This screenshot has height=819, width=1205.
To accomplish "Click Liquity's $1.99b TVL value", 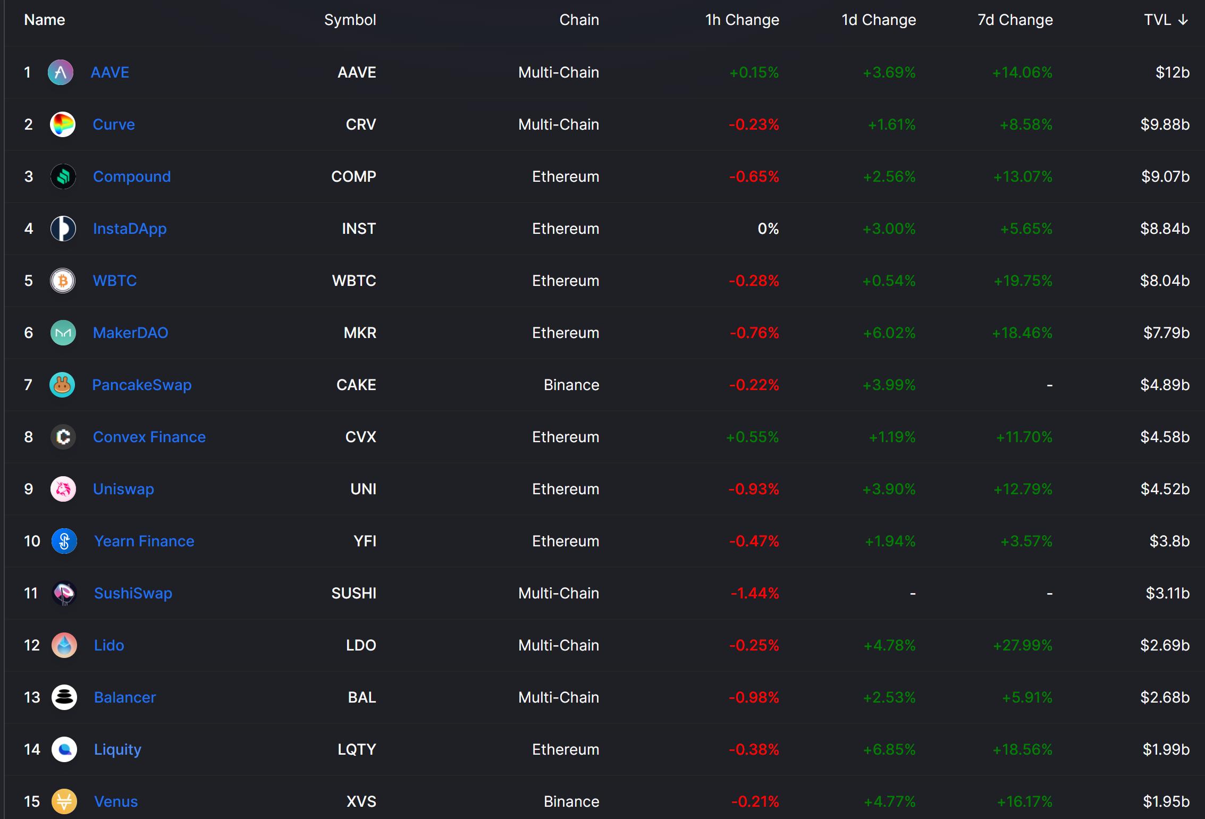I will [x=1166, y=749].
